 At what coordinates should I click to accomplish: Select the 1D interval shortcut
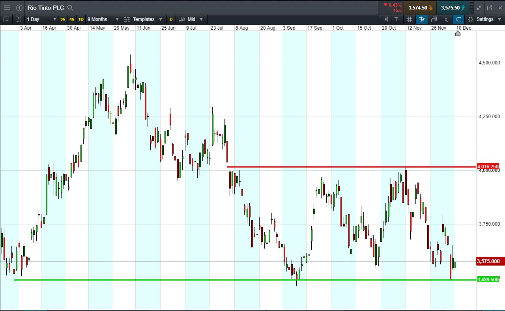[81, 19]
